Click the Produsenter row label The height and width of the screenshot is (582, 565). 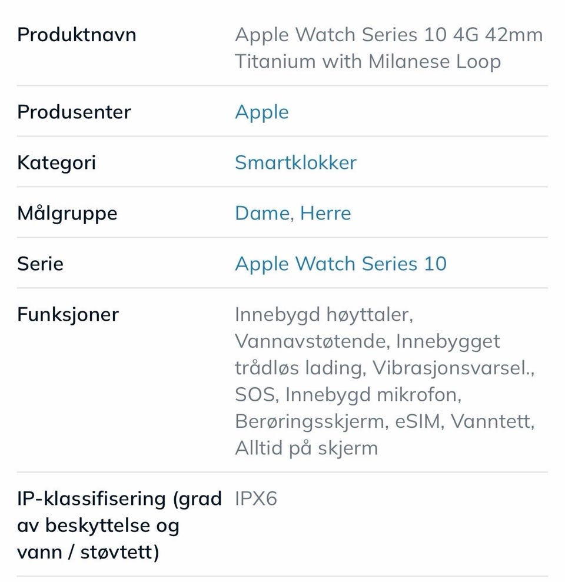(x=74, y=112)
